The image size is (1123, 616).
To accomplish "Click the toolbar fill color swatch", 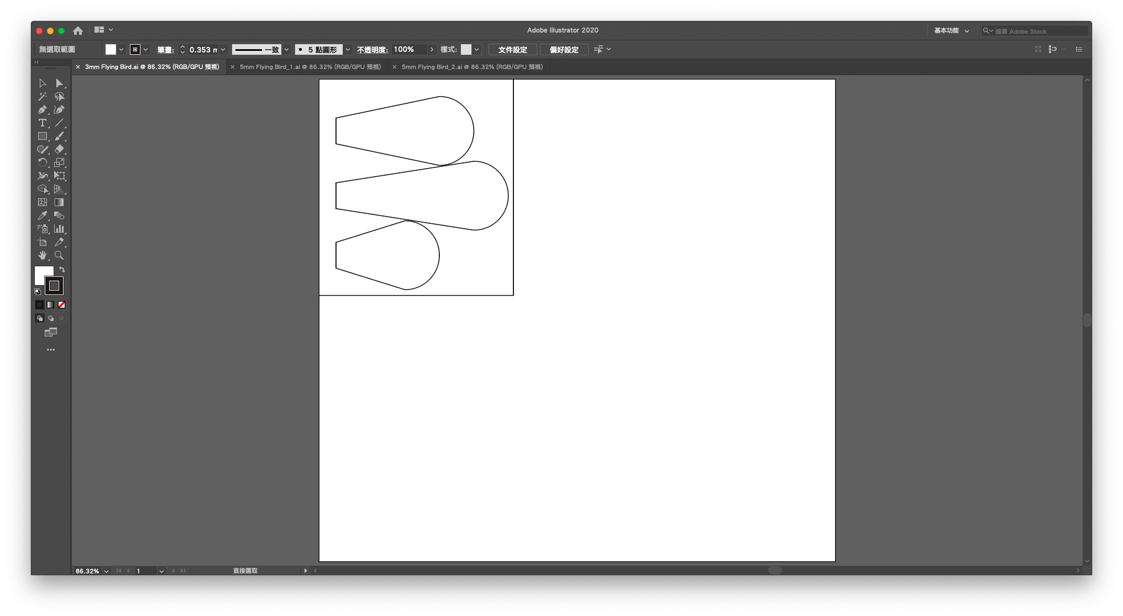I will click(41, 273).
